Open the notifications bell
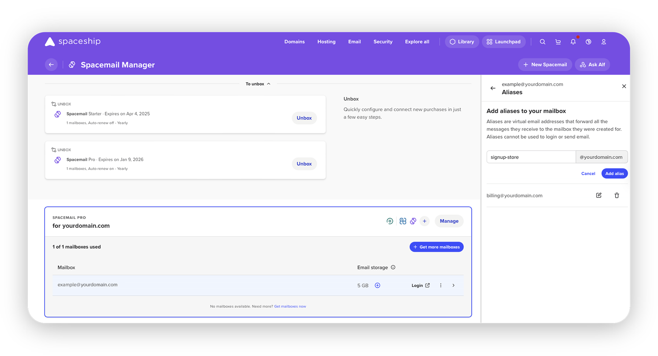Screen dimensions: 658x356 [573, 42]
